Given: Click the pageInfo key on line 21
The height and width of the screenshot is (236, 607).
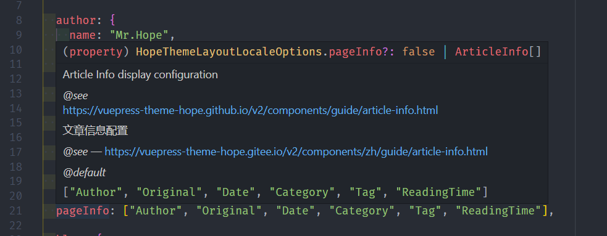Looking at the screenshot, I should [83, 211].
